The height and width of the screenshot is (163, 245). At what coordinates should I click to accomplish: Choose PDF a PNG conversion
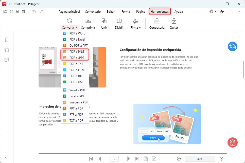[75, 51]
